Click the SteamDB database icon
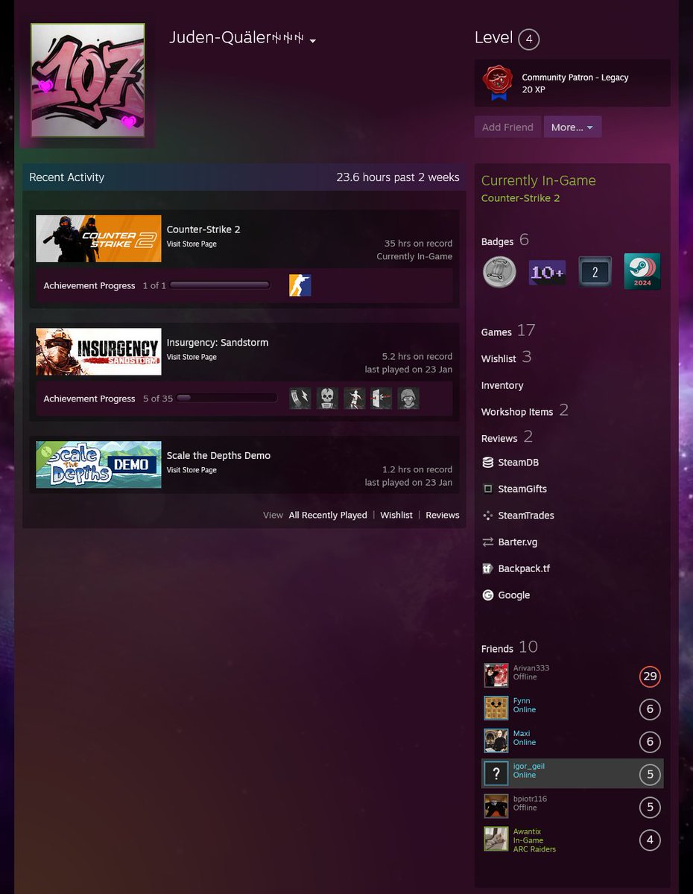 (488, 463)
